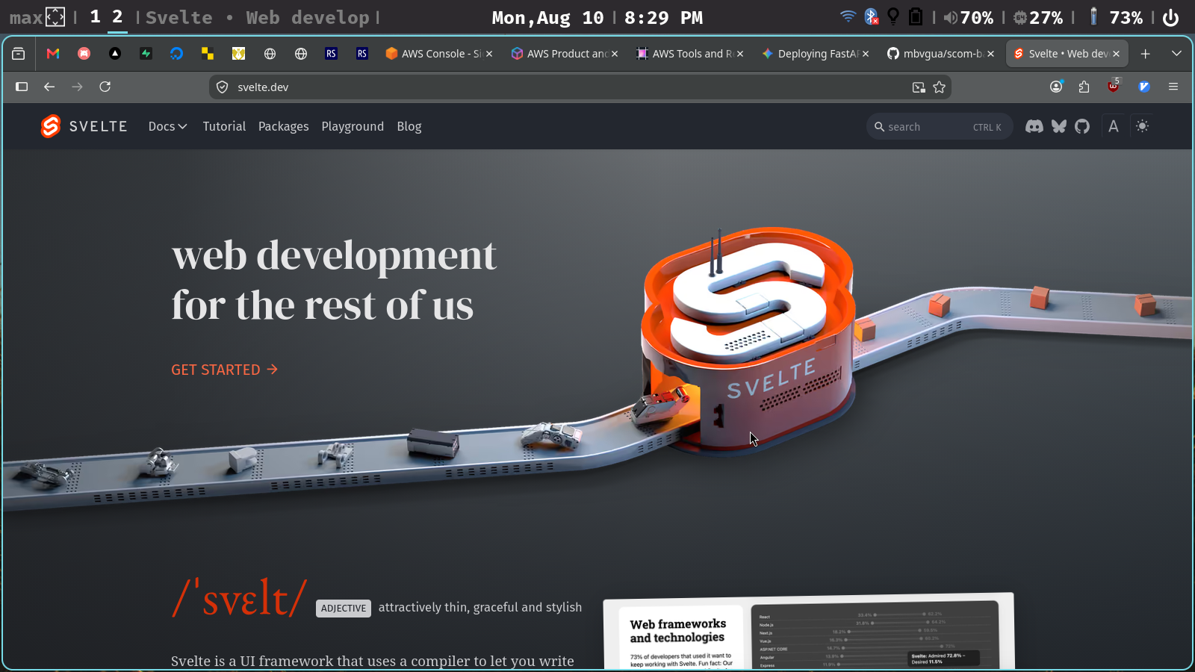
Task: Close the Deploying FastAPI tab
Action: tap(866, 54)
